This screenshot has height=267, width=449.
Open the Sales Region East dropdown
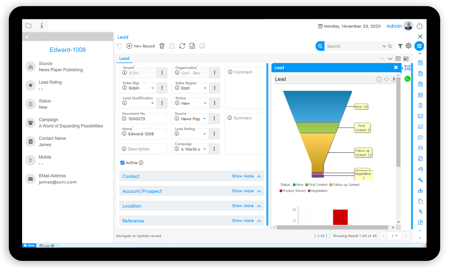click(205, 88)
